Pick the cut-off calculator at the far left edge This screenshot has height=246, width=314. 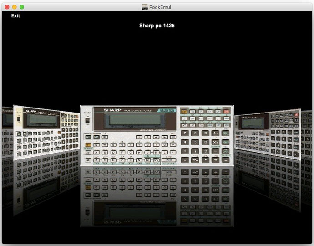7,132
